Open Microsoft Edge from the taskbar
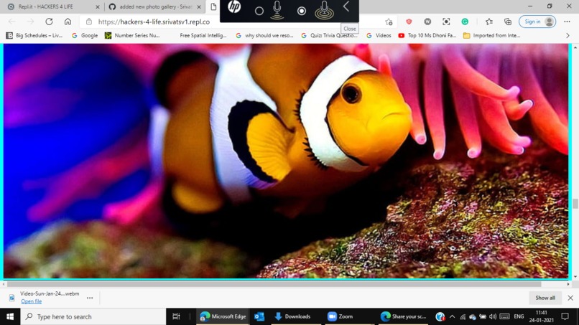 223,316
